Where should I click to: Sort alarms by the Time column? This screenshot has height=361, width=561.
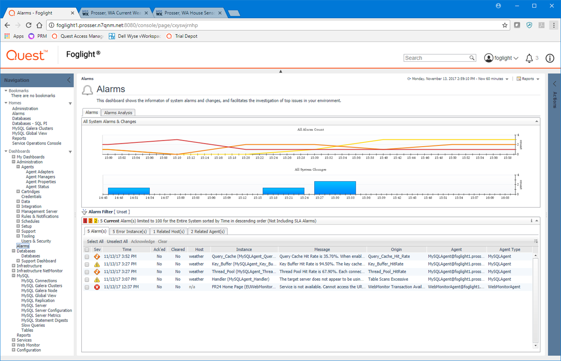click(x=127, y=250)
